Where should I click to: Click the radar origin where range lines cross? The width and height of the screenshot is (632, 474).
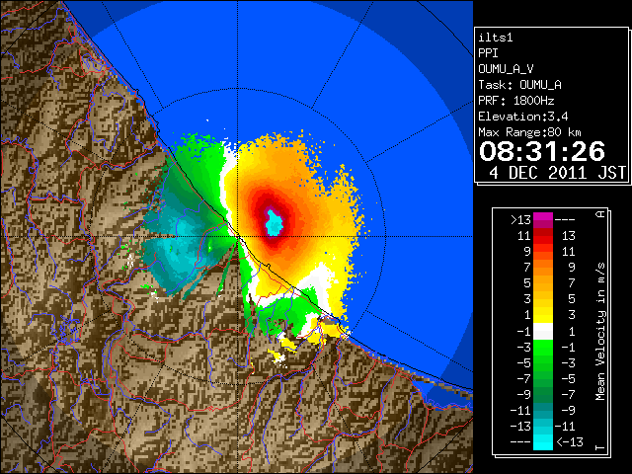point(237,236)
